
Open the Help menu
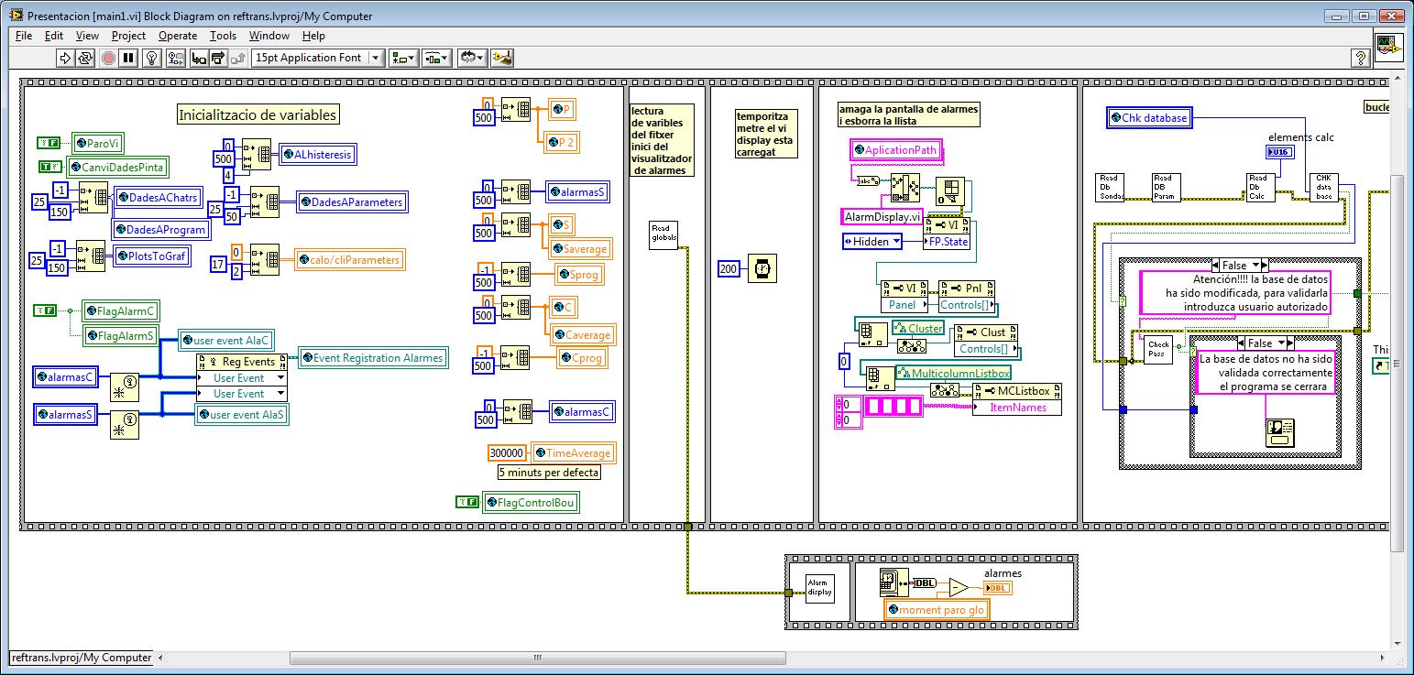click(313, 36)
